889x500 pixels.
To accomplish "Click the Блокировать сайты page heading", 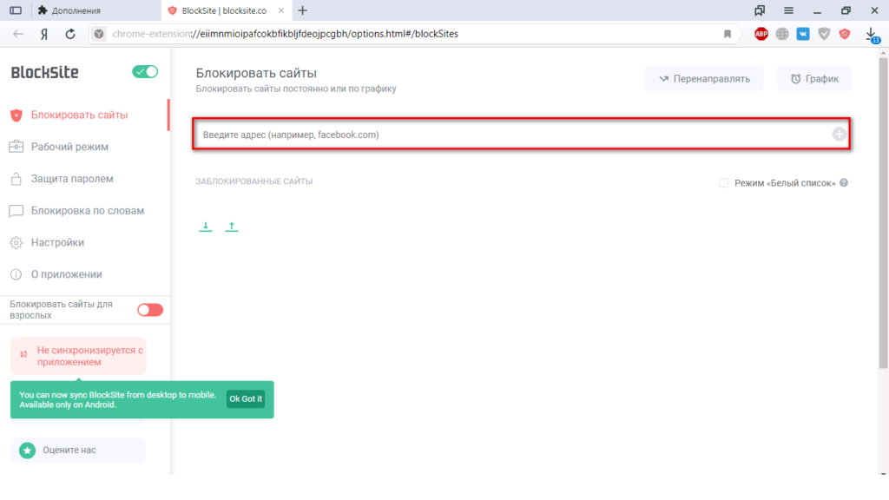I will [x=256, y=73].
